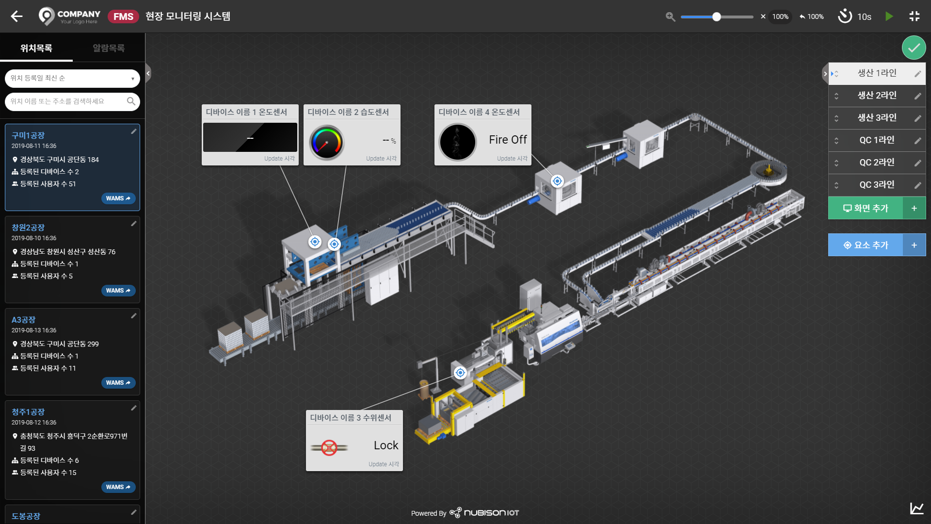The image size is (931, 524).
Task: Reorder handle for 생산 2라인
Action: click(x=836, y=96)
